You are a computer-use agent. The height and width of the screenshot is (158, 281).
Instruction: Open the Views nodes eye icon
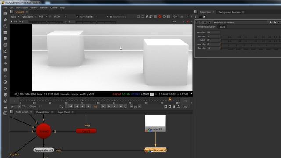coord(5,89)
